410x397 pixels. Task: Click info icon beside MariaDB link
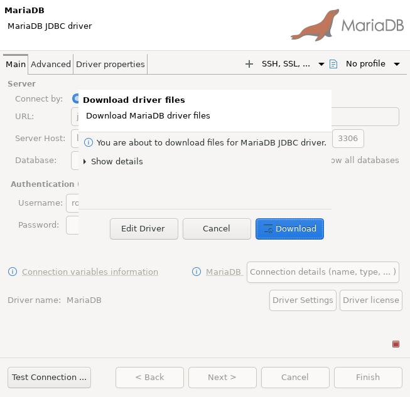[x=197, y=272]
